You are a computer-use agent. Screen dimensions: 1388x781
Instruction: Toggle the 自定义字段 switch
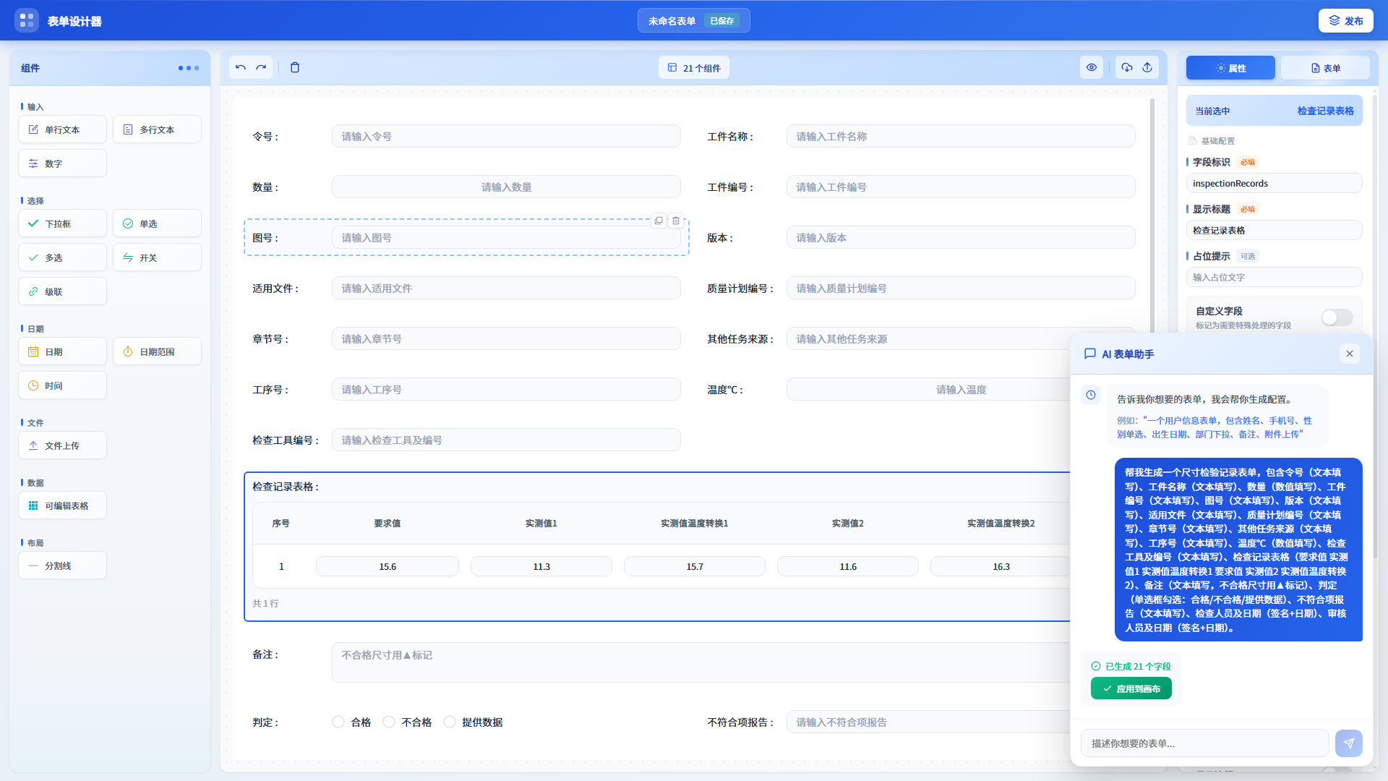[1337, 317]
